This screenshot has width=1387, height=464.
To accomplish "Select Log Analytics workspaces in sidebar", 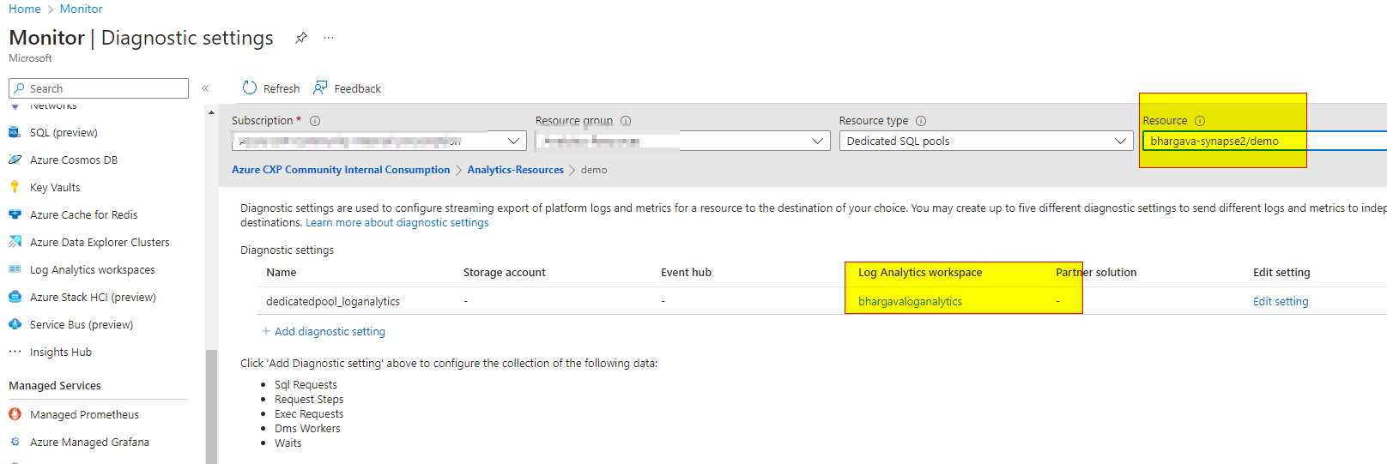I will (93, 269).
